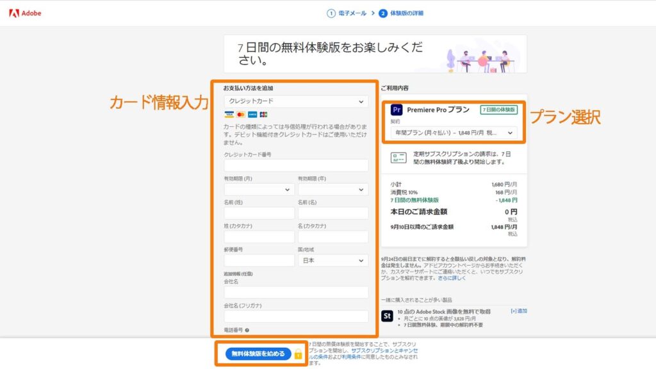Click the Adobe Stock St icon
This screenshot has width=656, height=369.
(x=387, y=316)
